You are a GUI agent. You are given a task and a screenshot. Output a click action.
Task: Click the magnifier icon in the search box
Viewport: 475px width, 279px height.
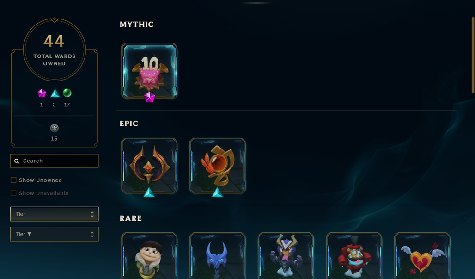point(17,161)
